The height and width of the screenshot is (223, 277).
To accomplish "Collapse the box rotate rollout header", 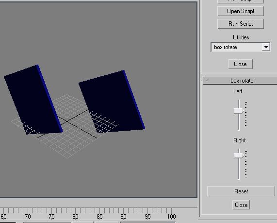I will [240, 81].
